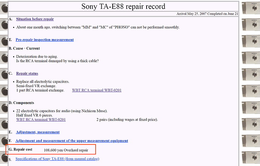Image resolution: width=260 pixels, height=166 pixels.
Task: Click the thick cable RCA terminal question
Action: tap(57, 61)
